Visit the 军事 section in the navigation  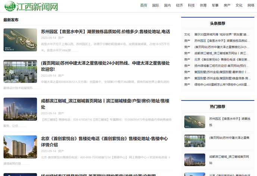click(215, 6)
